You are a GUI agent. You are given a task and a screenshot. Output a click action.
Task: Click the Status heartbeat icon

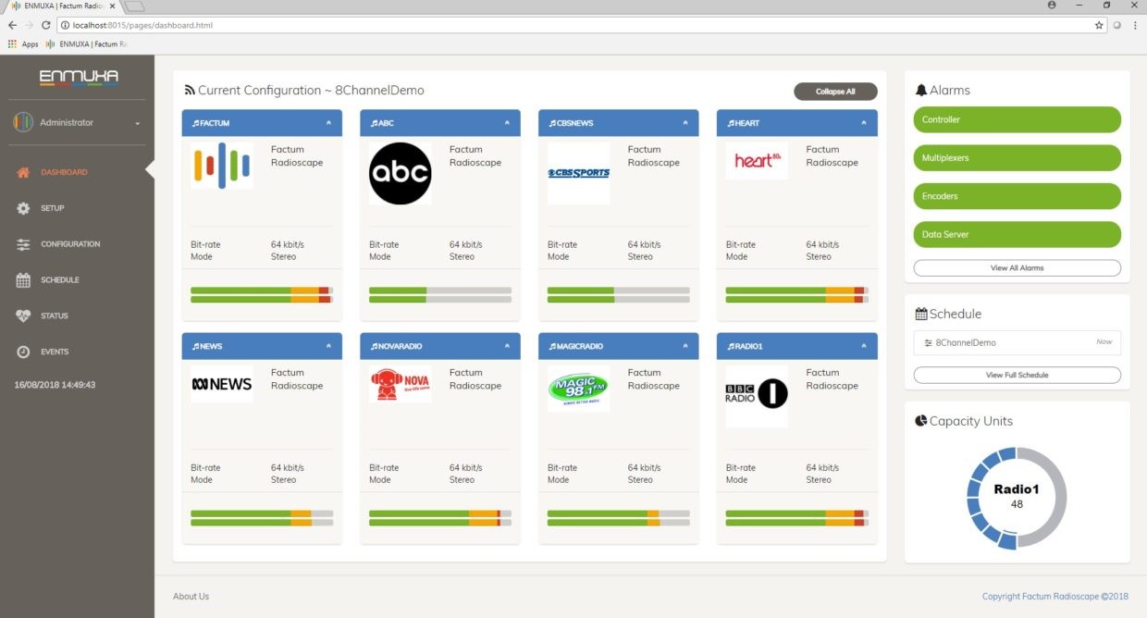23,315
